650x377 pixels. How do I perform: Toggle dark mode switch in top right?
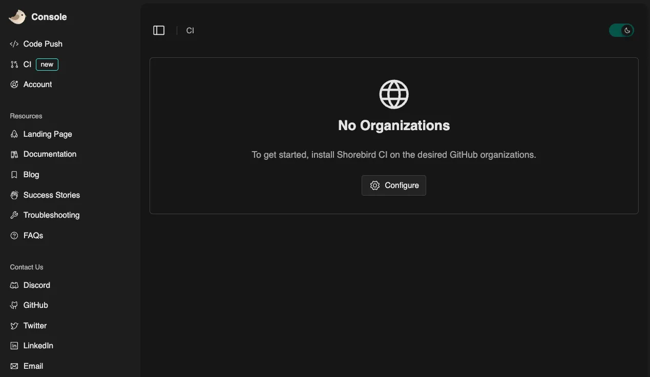coord(621,30)
